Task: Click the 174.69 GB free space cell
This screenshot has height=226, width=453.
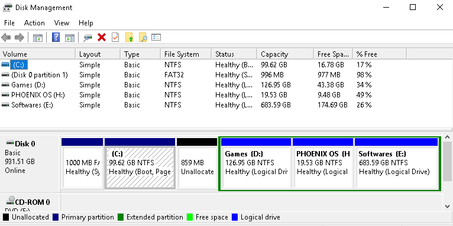Action: (x=332, y=105)
